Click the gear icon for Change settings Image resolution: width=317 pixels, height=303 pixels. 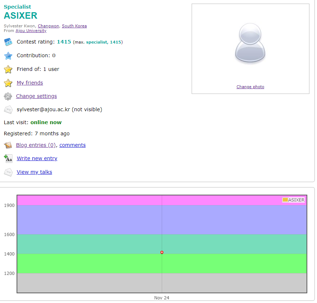click(8, 96)
